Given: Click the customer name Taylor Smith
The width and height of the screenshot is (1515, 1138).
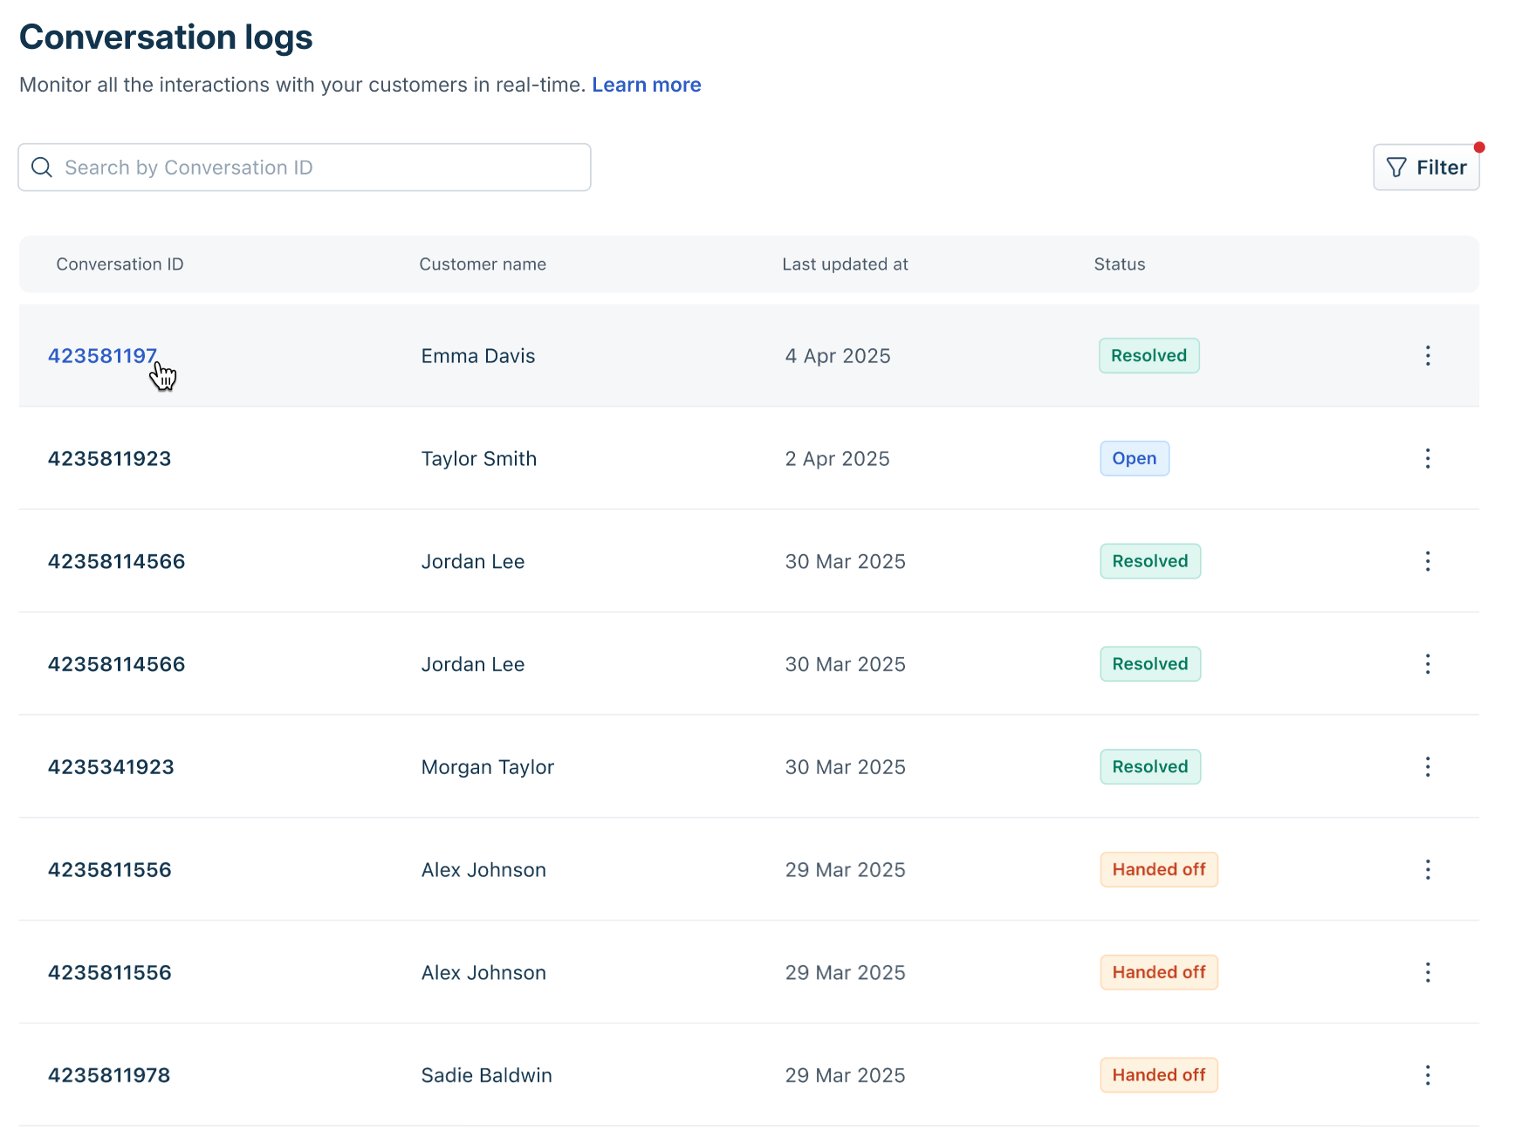Looking at the screenshot, I should 479,458.
